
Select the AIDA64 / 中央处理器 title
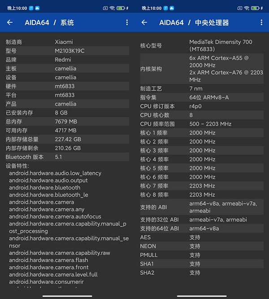pyautogui.click(x=194, y=22)
